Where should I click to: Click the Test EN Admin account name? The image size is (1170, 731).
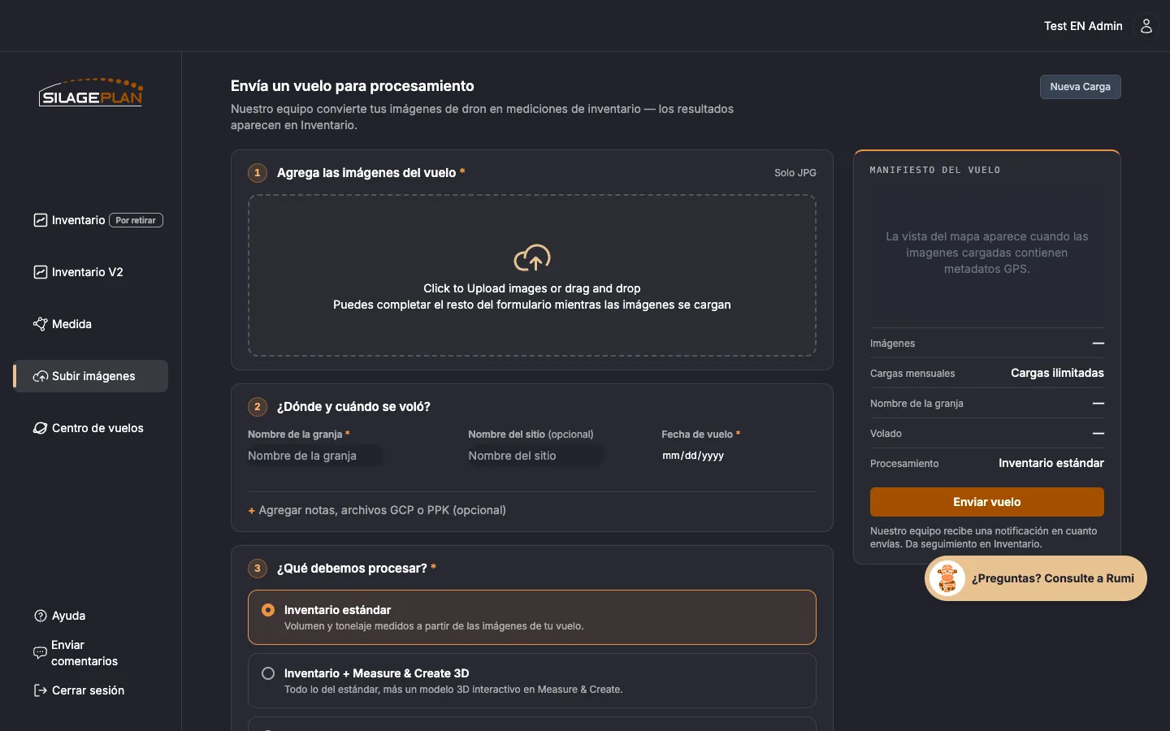coord(1083,26)
